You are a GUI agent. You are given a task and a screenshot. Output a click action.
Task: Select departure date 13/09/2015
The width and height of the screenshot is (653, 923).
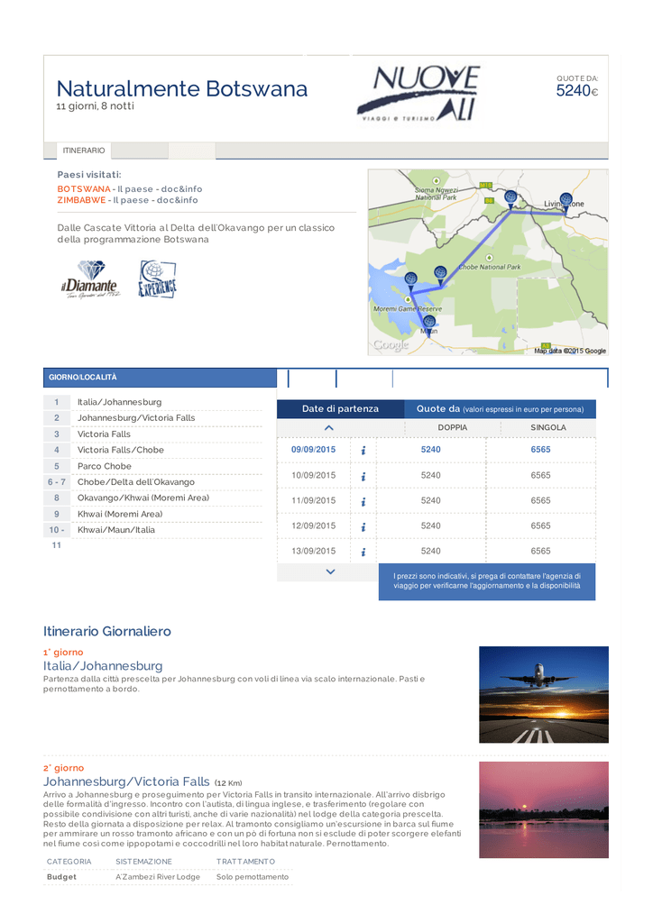point(313,551)
